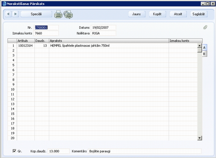216x158 pixels.
Task: Maximize the Norakstīšana window
Action: coord(208,4)
